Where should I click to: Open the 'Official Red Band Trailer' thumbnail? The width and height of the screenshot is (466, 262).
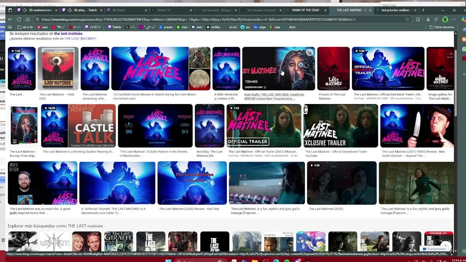pyautogui.click(x=388, y=68)
